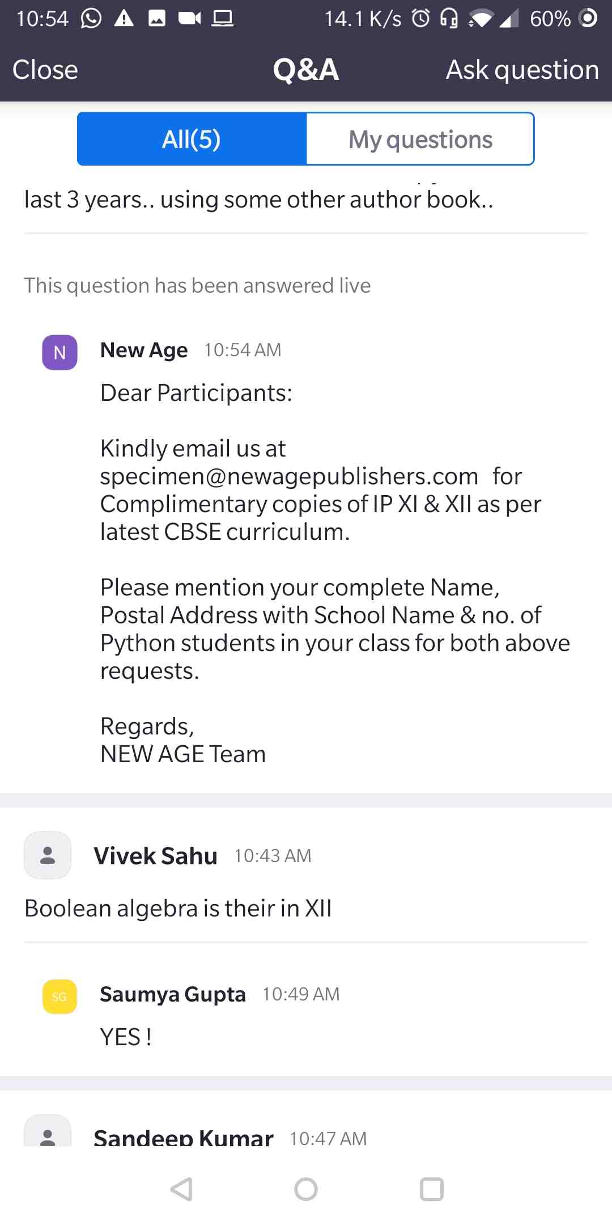
Task: Tap Sandeep Kumar's profile avatar
Action: point(48,1131)
